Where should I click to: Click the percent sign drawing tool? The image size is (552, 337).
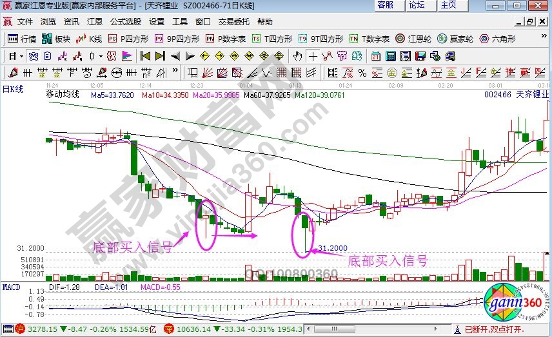362,72
